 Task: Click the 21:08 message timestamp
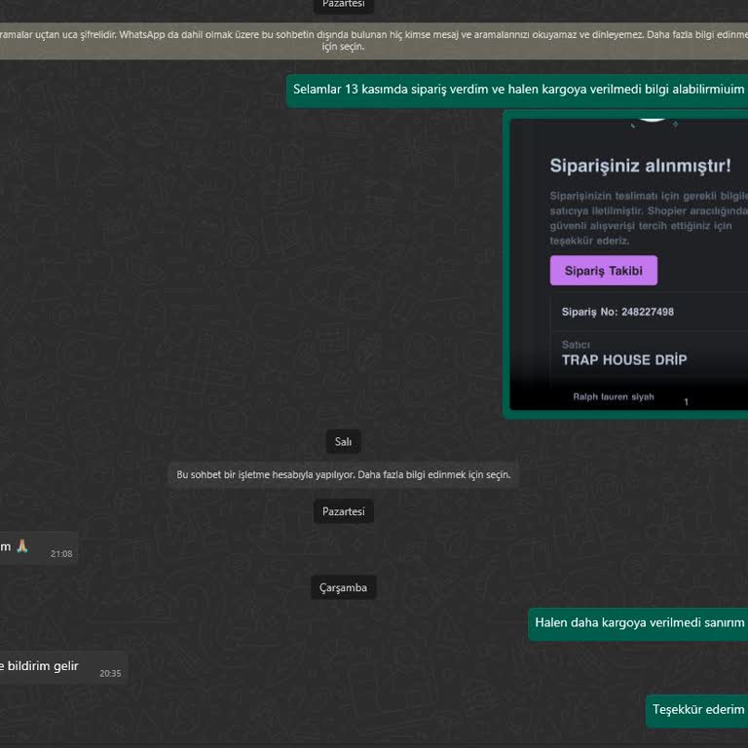click(61, 554)
